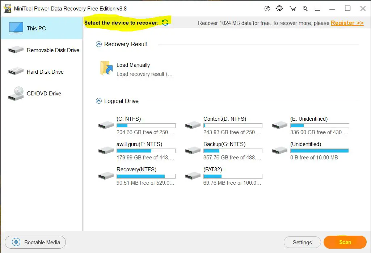Open the support headset icon
The image size is (371, 253).
pos(279,9)
